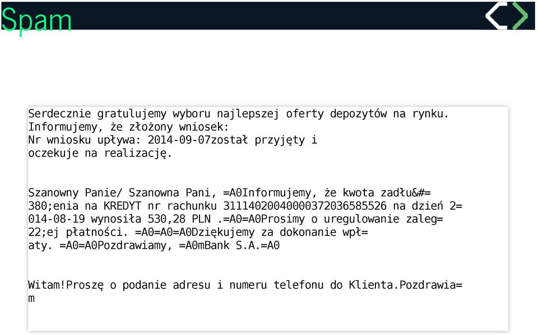The width and height of the screenshot is (538, 335).
Task: Click 'Szanowny Panie/ Szanowna Pani' greeting
Action: pyautogui.click(x=122, y=192)
